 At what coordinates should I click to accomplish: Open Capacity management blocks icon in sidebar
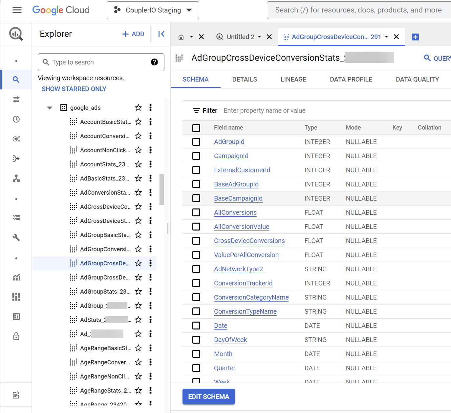click(16, 297)
